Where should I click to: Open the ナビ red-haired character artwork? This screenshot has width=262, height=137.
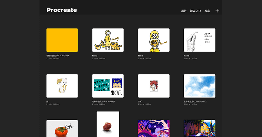(154, 86)
